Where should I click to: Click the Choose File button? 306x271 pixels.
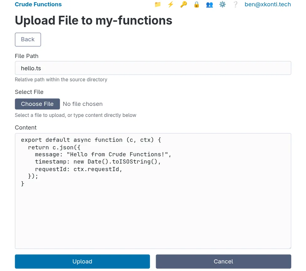37,104
